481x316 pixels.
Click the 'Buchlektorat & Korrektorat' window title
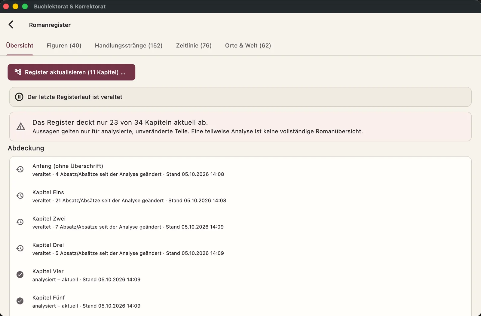point(70,7)
